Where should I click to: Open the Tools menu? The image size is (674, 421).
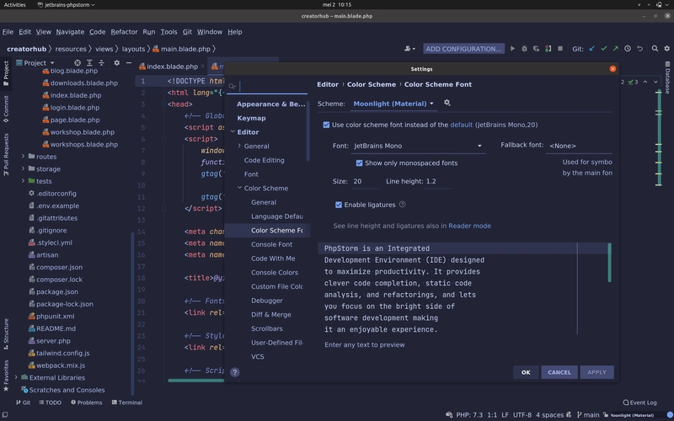[x=169, y=32]
